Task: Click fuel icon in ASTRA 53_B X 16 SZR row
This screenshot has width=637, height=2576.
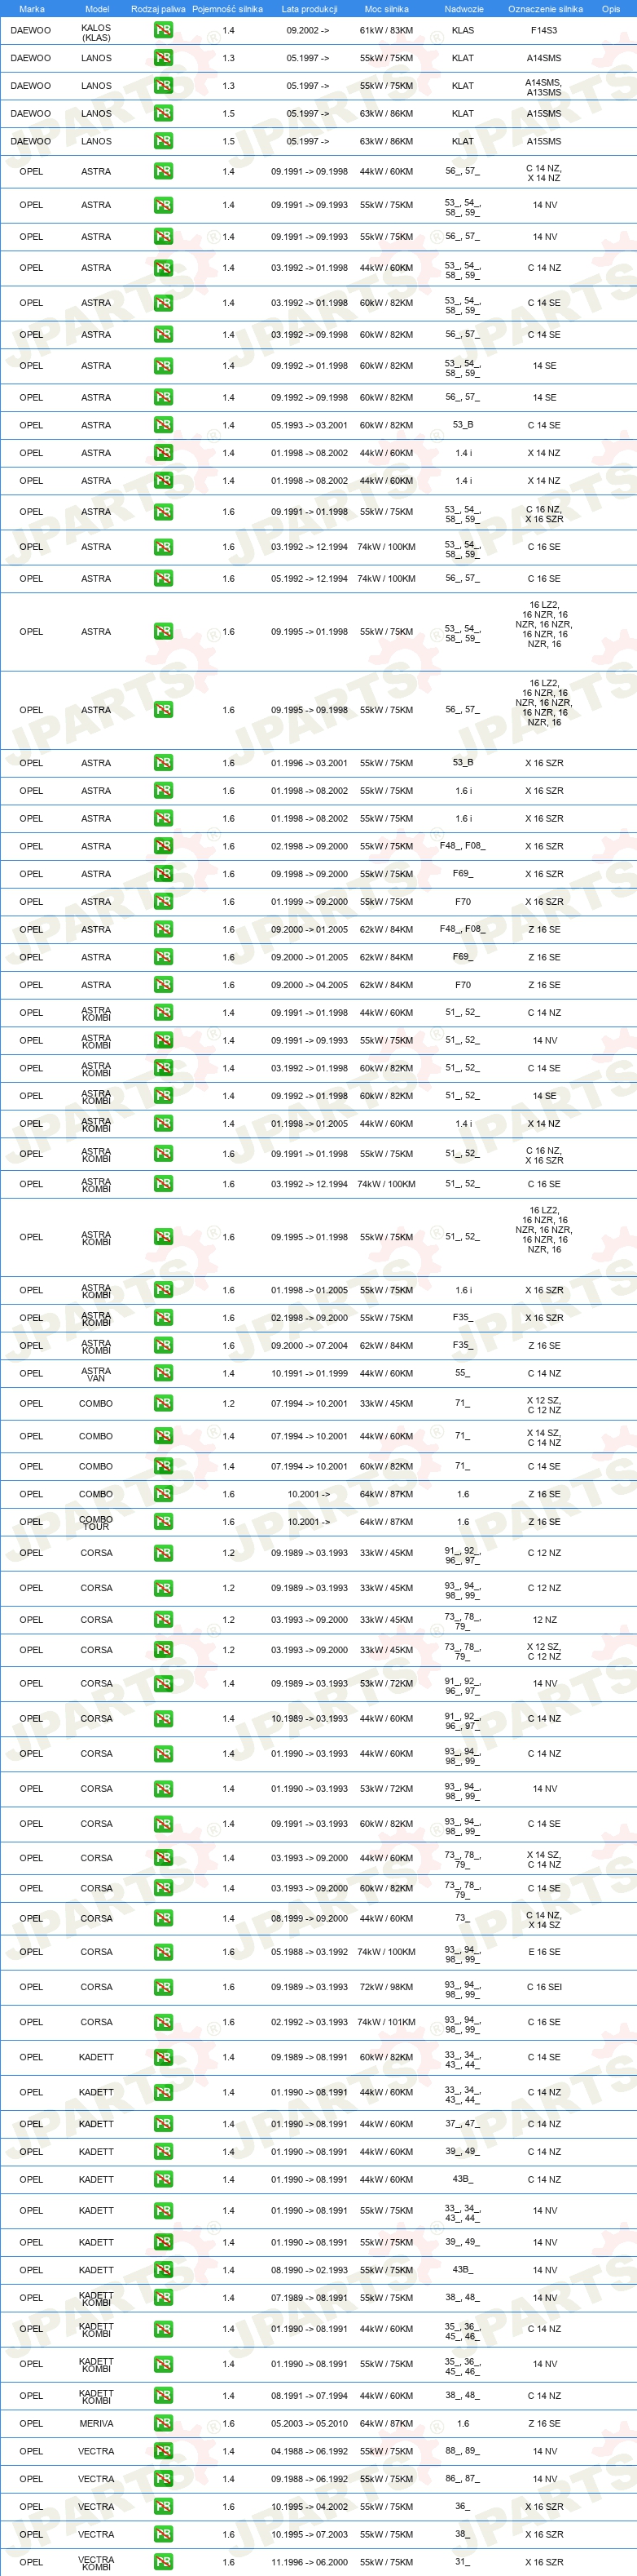Action: [x=163, y=763]
